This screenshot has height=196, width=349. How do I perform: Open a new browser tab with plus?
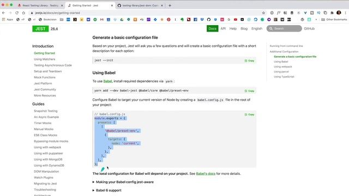pyautogui.click(x=170, y=5)
